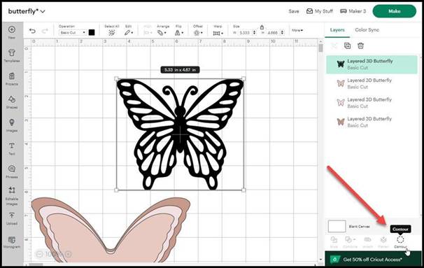Viewport: 424px width, 268px height.
Task: Click the Select All icon
Action: [x=111, y=33]
